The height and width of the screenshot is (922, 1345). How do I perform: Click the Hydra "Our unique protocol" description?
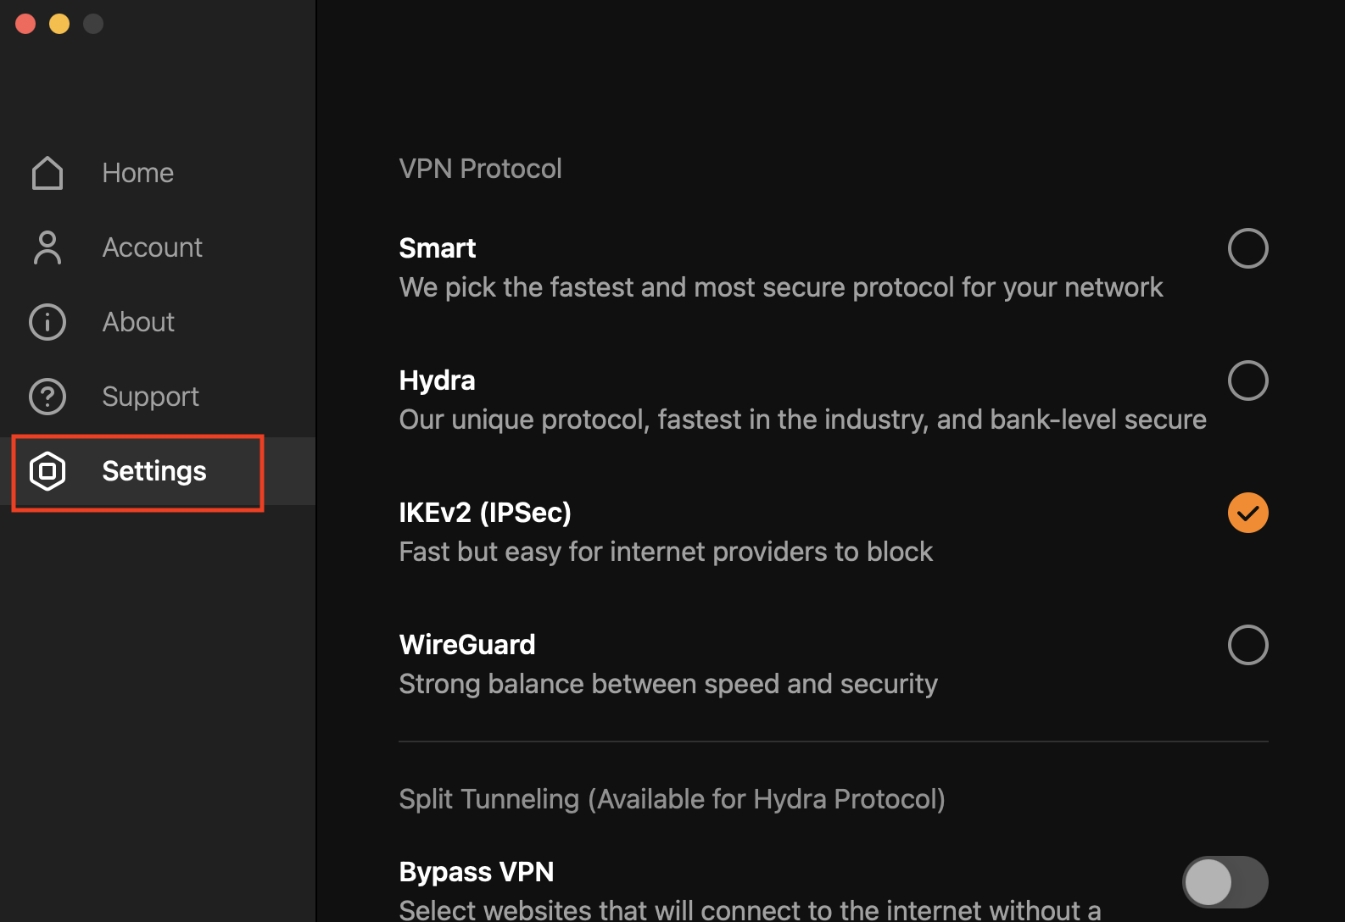point(803,419)
